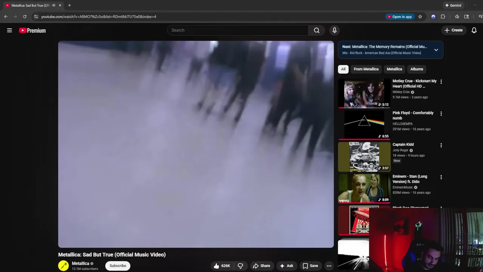This screenshot has height=272, width=483.
Task: Dislike the video with thumbs down
Action: point(240,266)
